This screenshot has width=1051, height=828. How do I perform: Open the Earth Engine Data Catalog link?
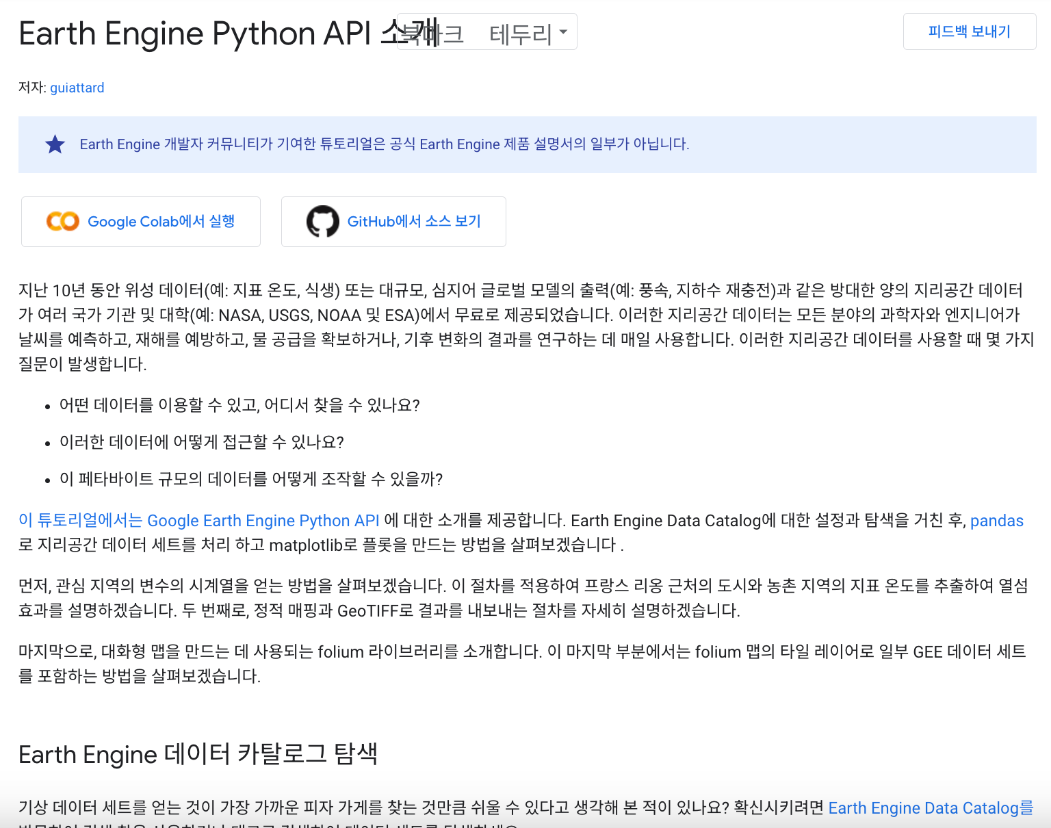point(931,808)
